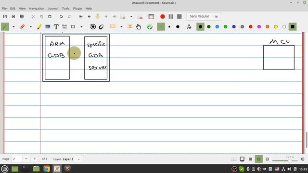This screenshot has width=308, height=173.
Task: Select the black color swatch
Action: pos(200,27)
